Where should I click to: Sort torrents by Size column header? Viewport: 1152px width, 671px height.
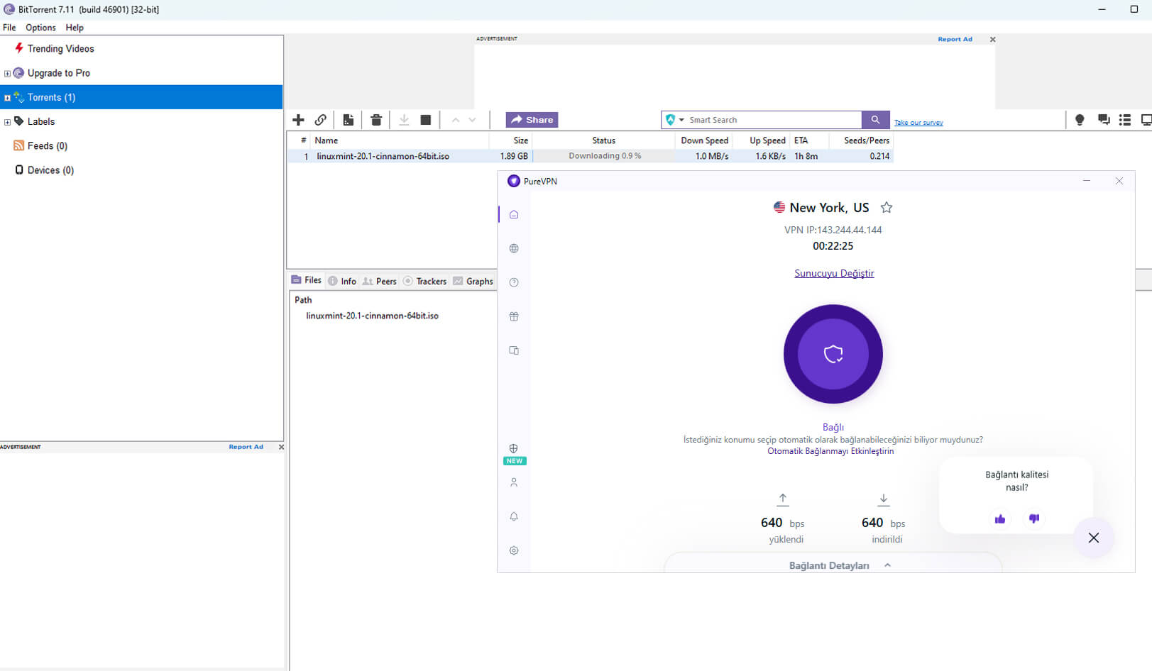coord(511,140)
